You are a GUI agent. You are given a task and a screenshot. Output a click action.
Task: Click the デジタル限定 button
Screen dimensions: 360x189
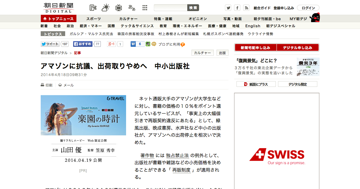point(298,84)
